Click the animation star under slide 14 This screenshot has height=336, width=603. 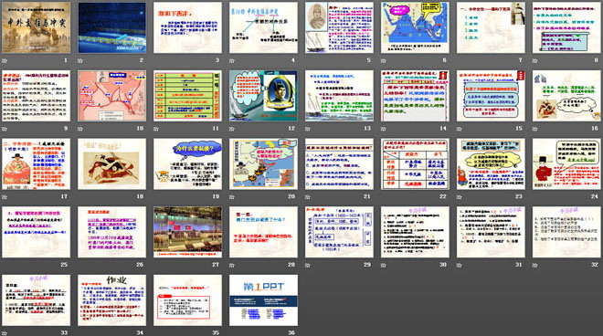tap(383, 129)
